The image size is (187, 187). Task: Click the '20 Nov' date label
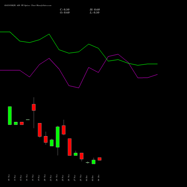(x=45, y=178)
